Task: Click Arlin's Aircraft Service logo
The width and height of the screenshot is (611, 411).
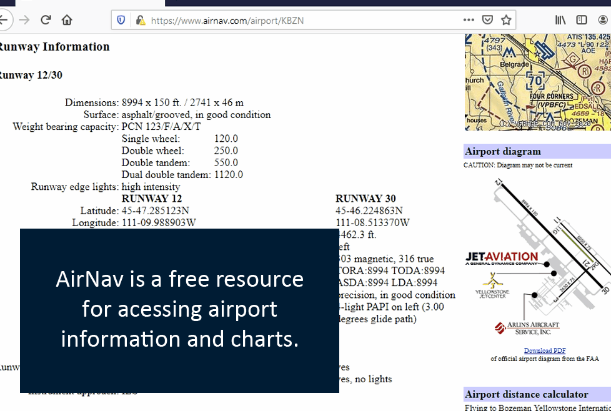Action: 527,329
